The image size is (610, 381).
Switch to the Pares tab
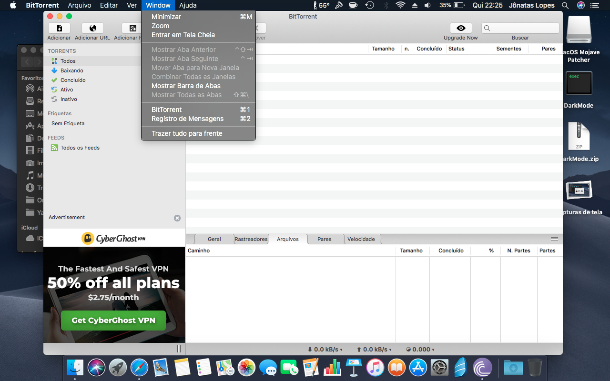pos(325,239)
